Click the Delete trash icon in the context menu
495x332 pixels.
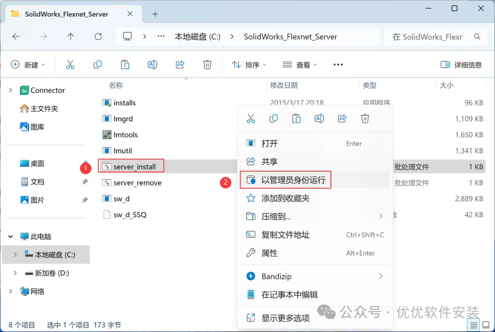(x=365, y=119)
